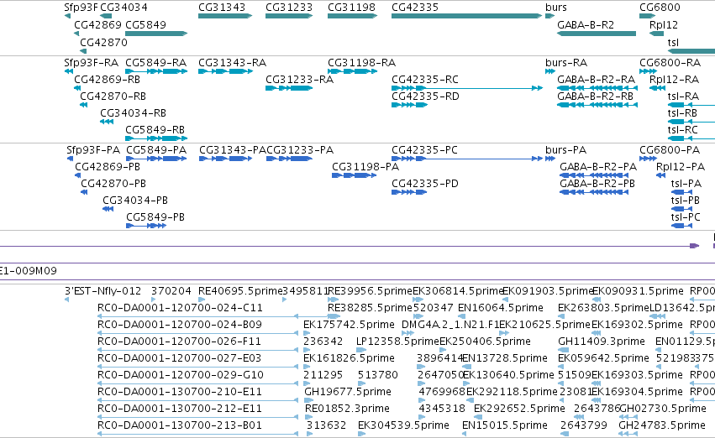The height and width of the screenshot is (438, 715).
Task: Select the CG31198 gene label
Action: click(351, 8)
